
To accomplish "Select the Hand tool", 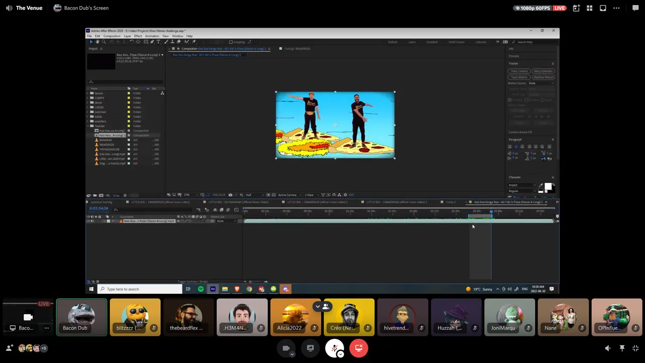I will (x=98, y=42).
